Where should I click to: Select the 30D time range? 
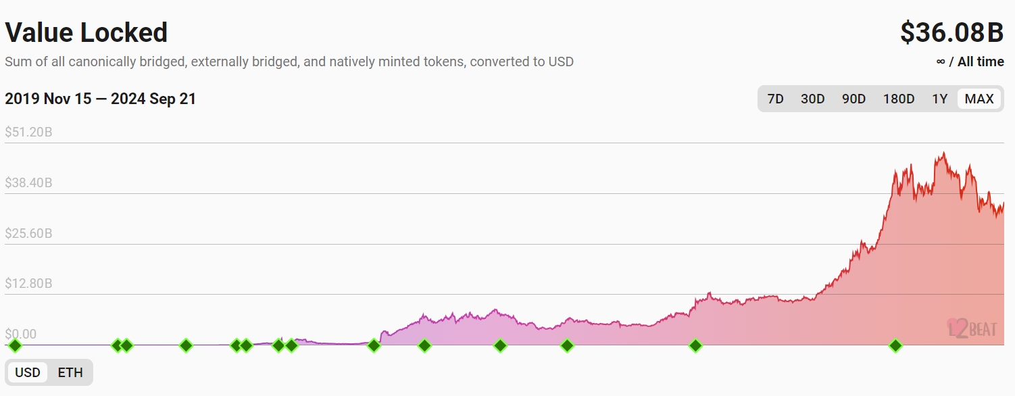812,99
